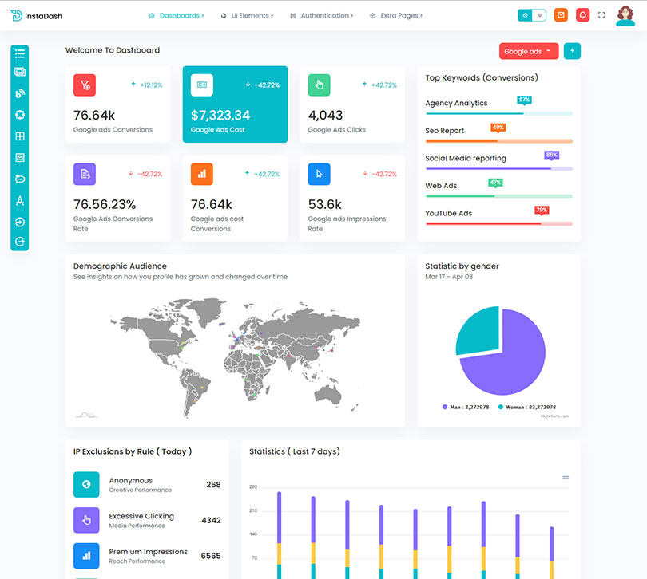The width and height of the screenshot is (647, 579).
Task: Switch to the left theme mode toggle option
Action: (x=525, y=15)
